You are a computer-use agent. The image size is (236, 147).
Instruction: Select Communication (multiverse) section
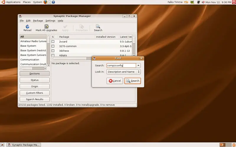(x=33, y=64)
